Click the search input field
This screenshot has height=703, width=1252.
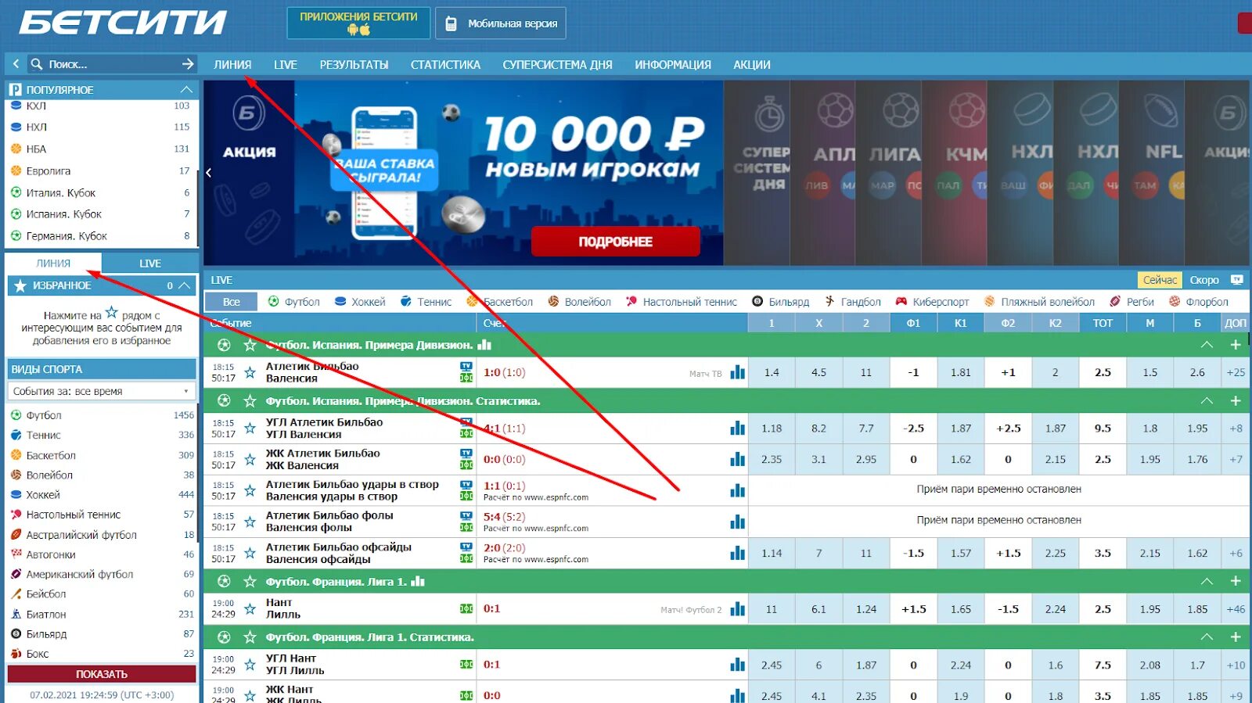112,64
